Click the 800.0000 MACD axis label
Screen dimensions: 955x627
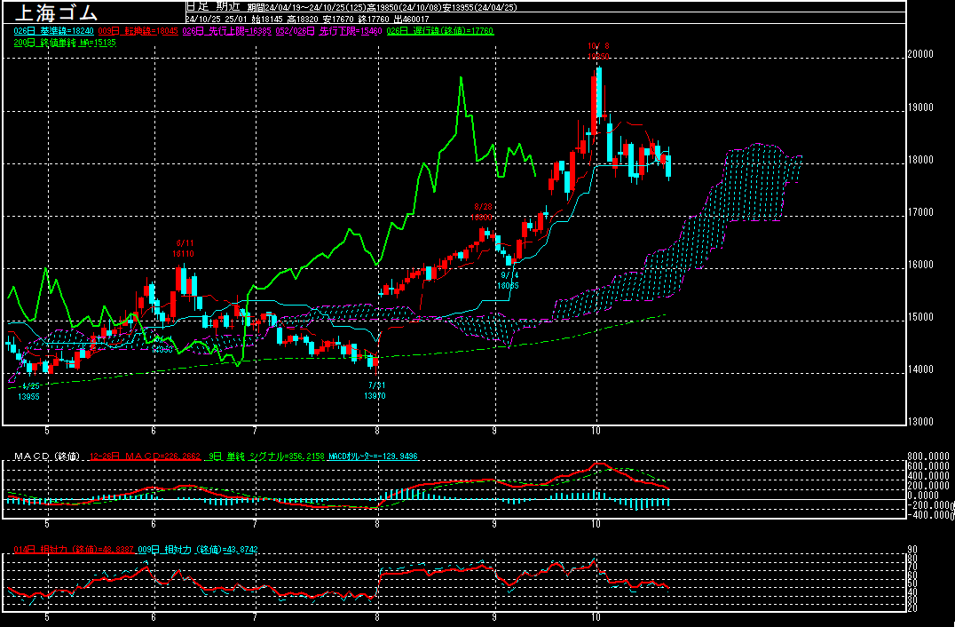coord(928,456)
